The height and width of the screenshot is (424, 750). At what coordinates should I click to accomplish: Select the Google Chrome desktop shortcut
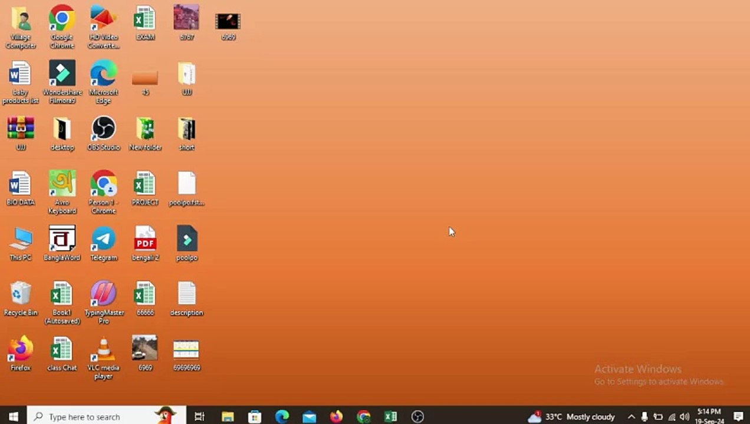62,27
